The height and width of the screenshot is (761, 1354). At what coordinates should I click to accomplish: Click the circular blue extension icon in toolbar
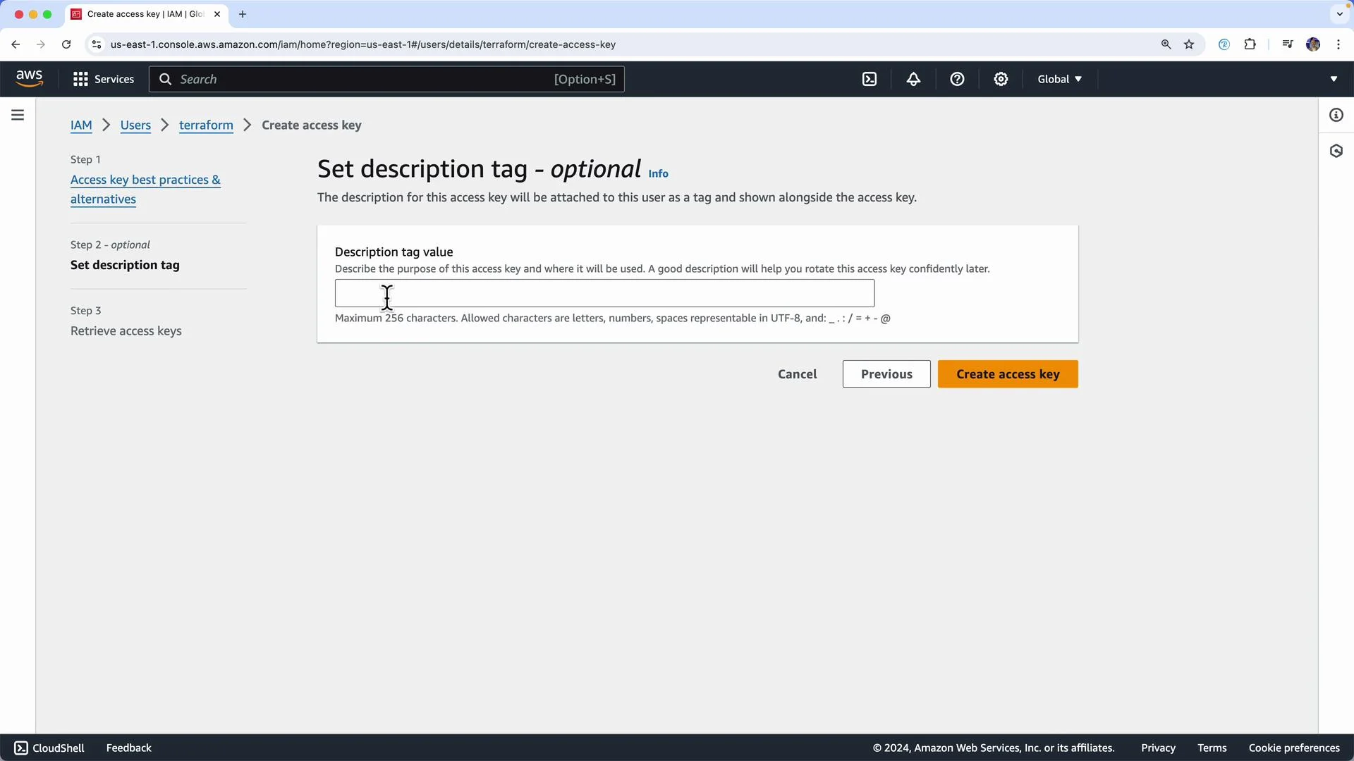[1224, 44]
